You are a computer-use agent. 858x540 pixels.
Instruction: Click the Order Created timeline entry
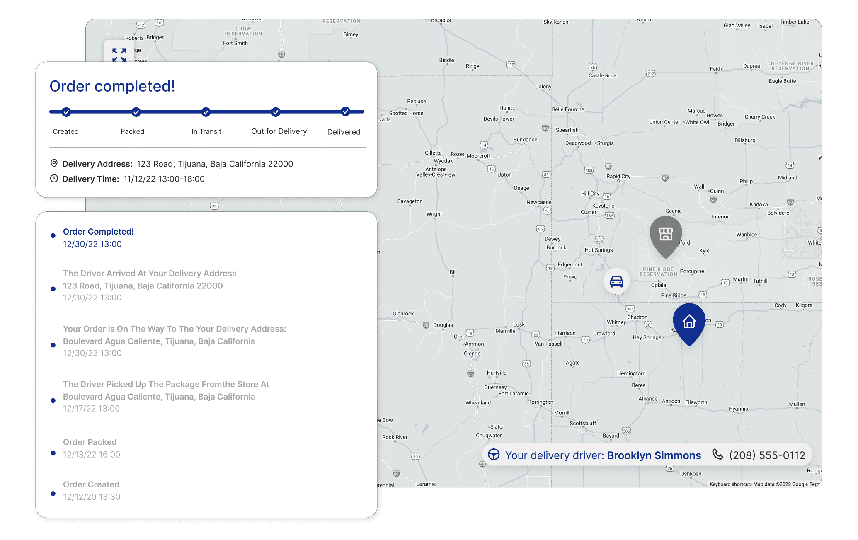(x=92, y=491)
